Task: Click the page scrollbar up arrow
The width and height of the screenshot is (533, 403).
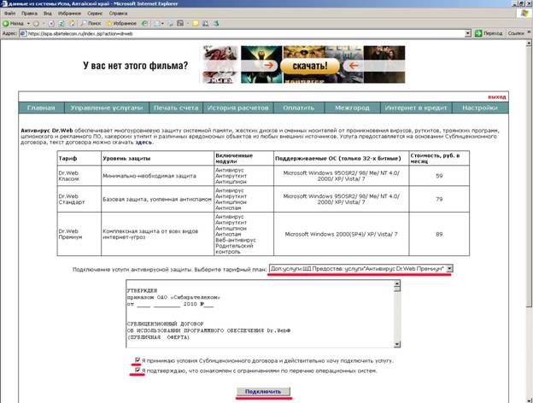Action: pyautogui.click(x=529, y=44)
